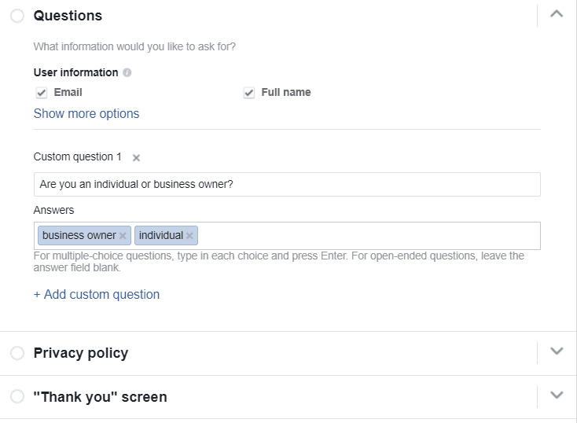Open the "Thank you" screen section title
This screenshot has height=423, width=577.
(x=100, y=397)
